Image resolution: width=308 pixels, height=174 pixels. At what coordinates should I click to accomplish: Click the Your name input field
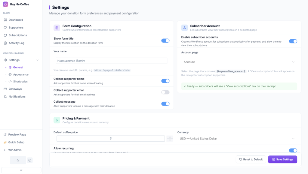pos(111,61)
